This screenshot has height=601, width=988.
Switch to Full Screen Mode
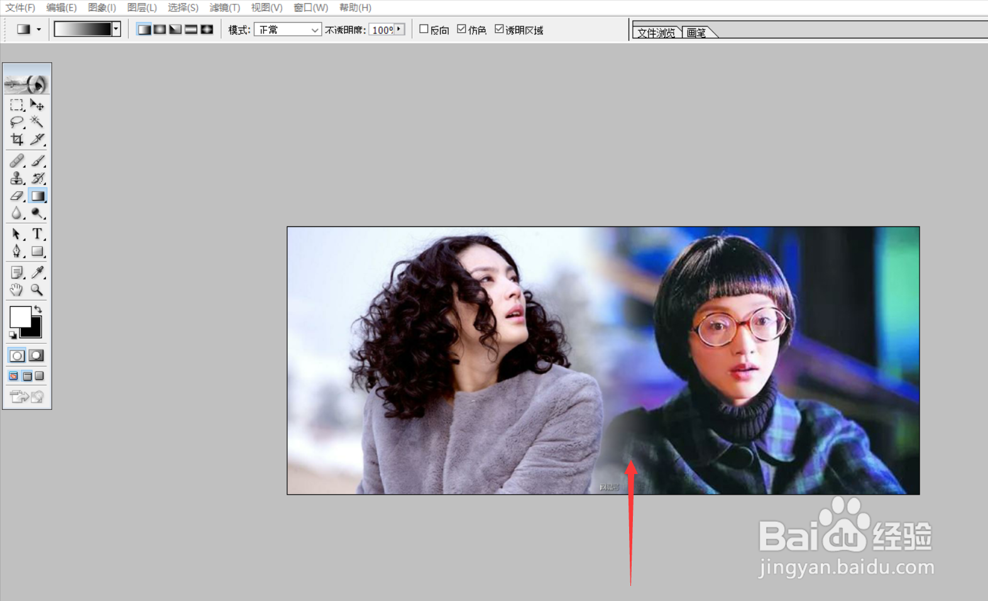pyautogui.click(x=40, y=376)
